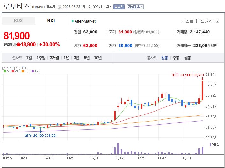Screen dimensions: 225x168
Task: Show the 5년 line chart
Action: coord(87,58)
